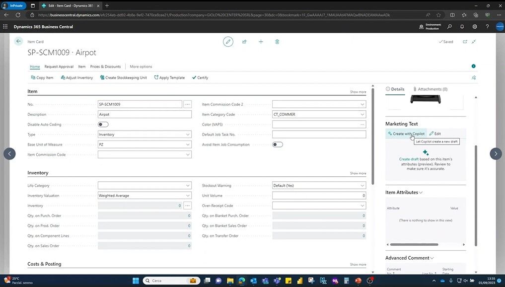Click Adjust Inventory action

point(76,77)
